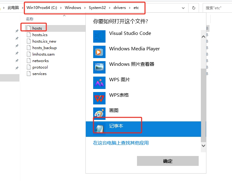
Task: Navigate to Win10Prox64 (C:) breadcrumb
Action: [x=42, y=8]
